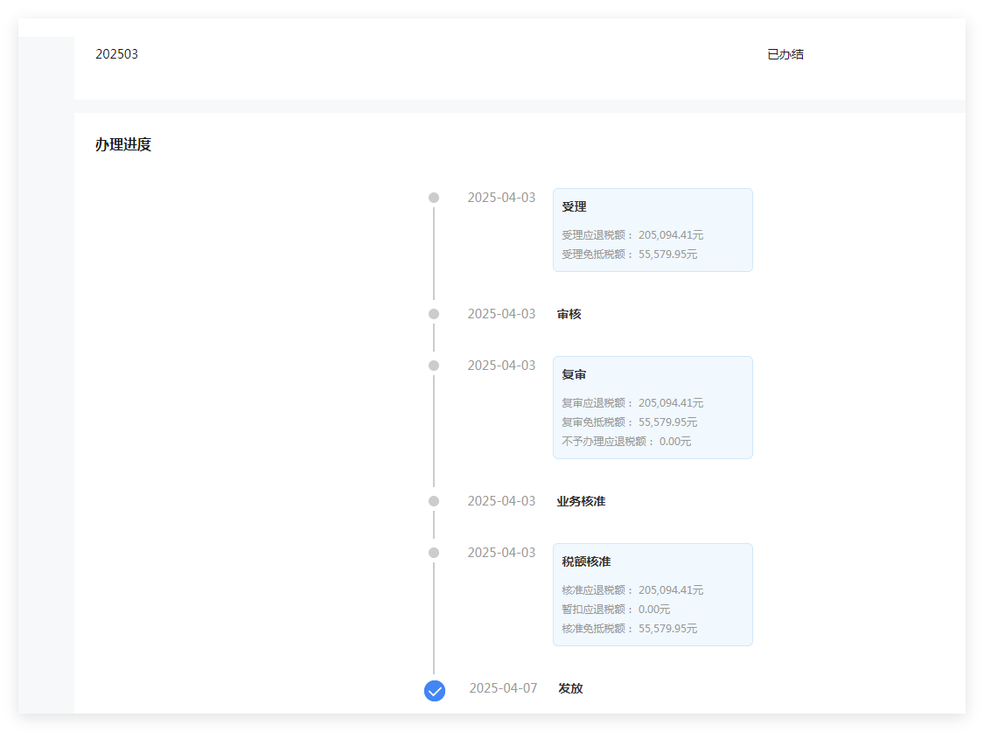Select the grey timeline dot for 审核
The image size is (984, 732).
click(x=434, y=314)
